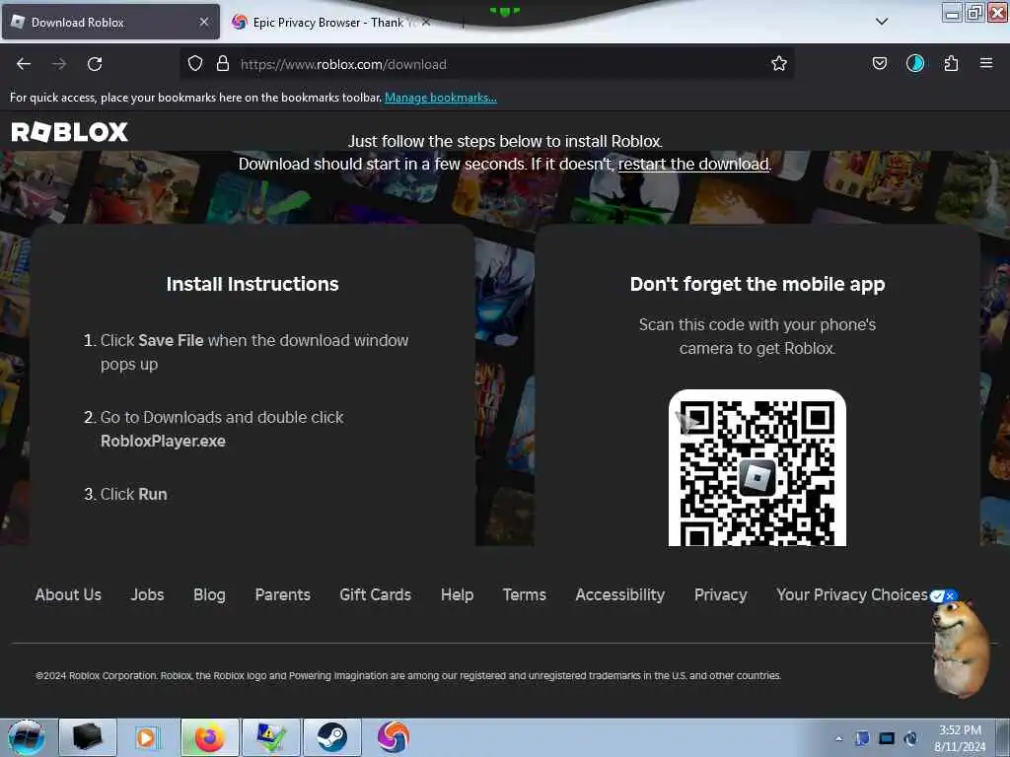Open the Pocket save icon

(880, 63)
